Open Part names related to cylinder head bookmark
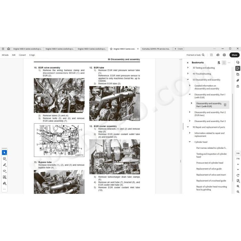The width and height of the screenshot is (241, 241). [211, 148]
